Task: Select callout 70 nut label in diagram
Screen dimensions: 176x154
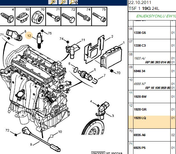Action: 118,73
